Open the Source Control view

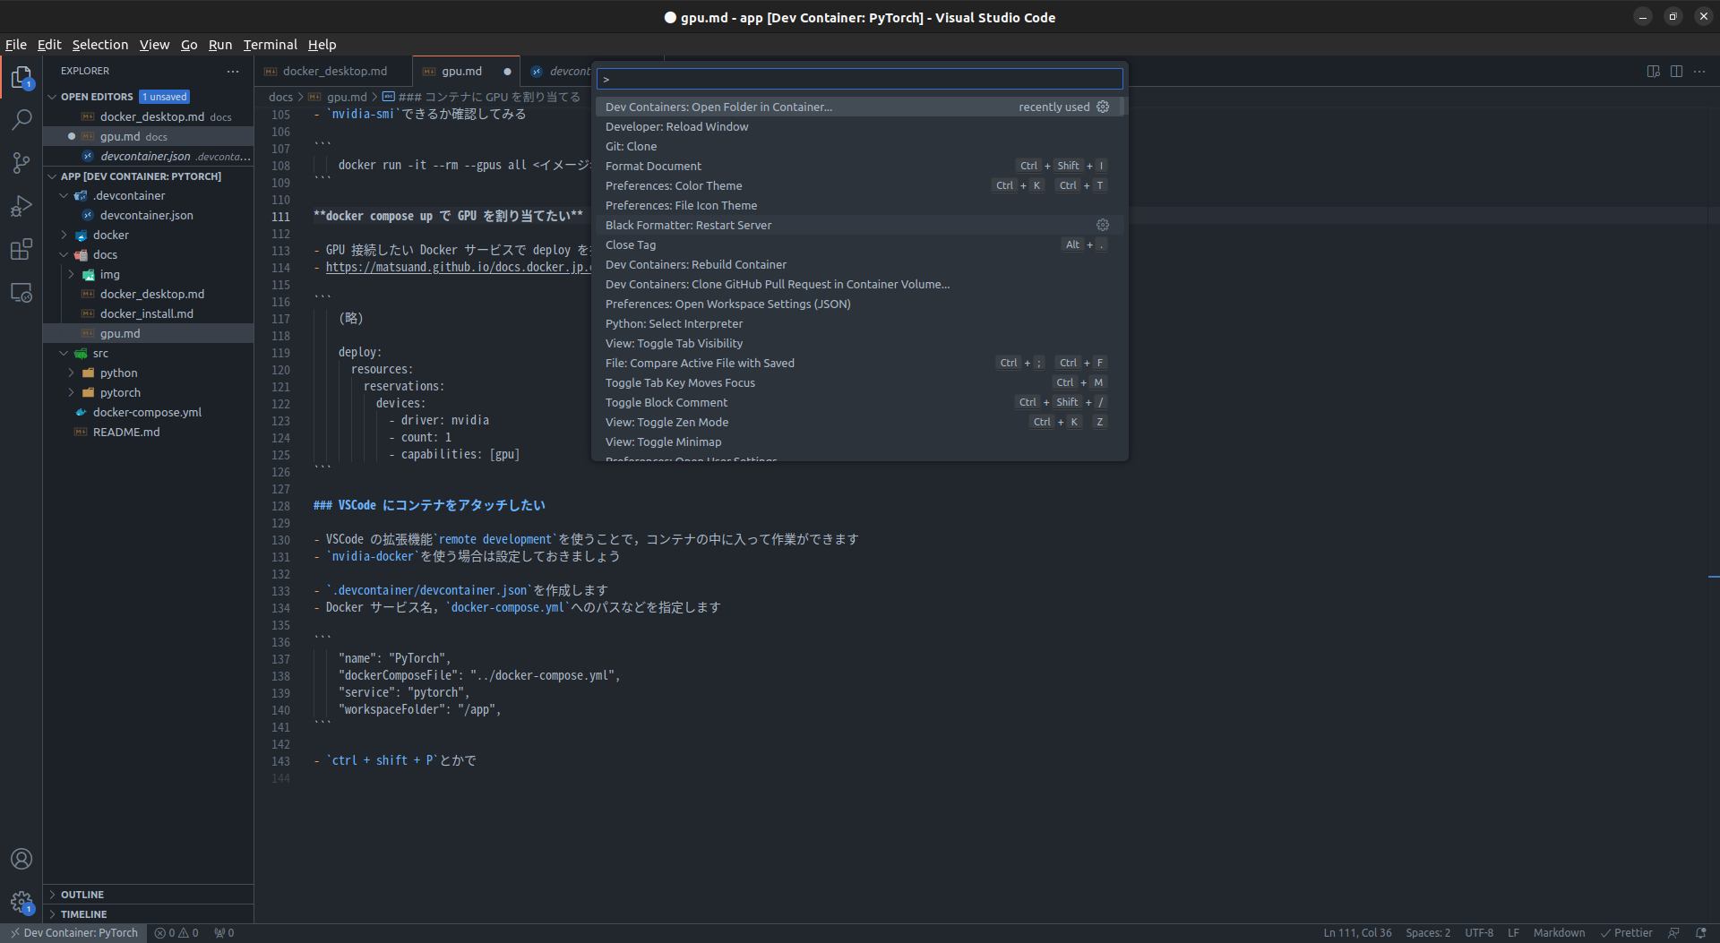21,162
